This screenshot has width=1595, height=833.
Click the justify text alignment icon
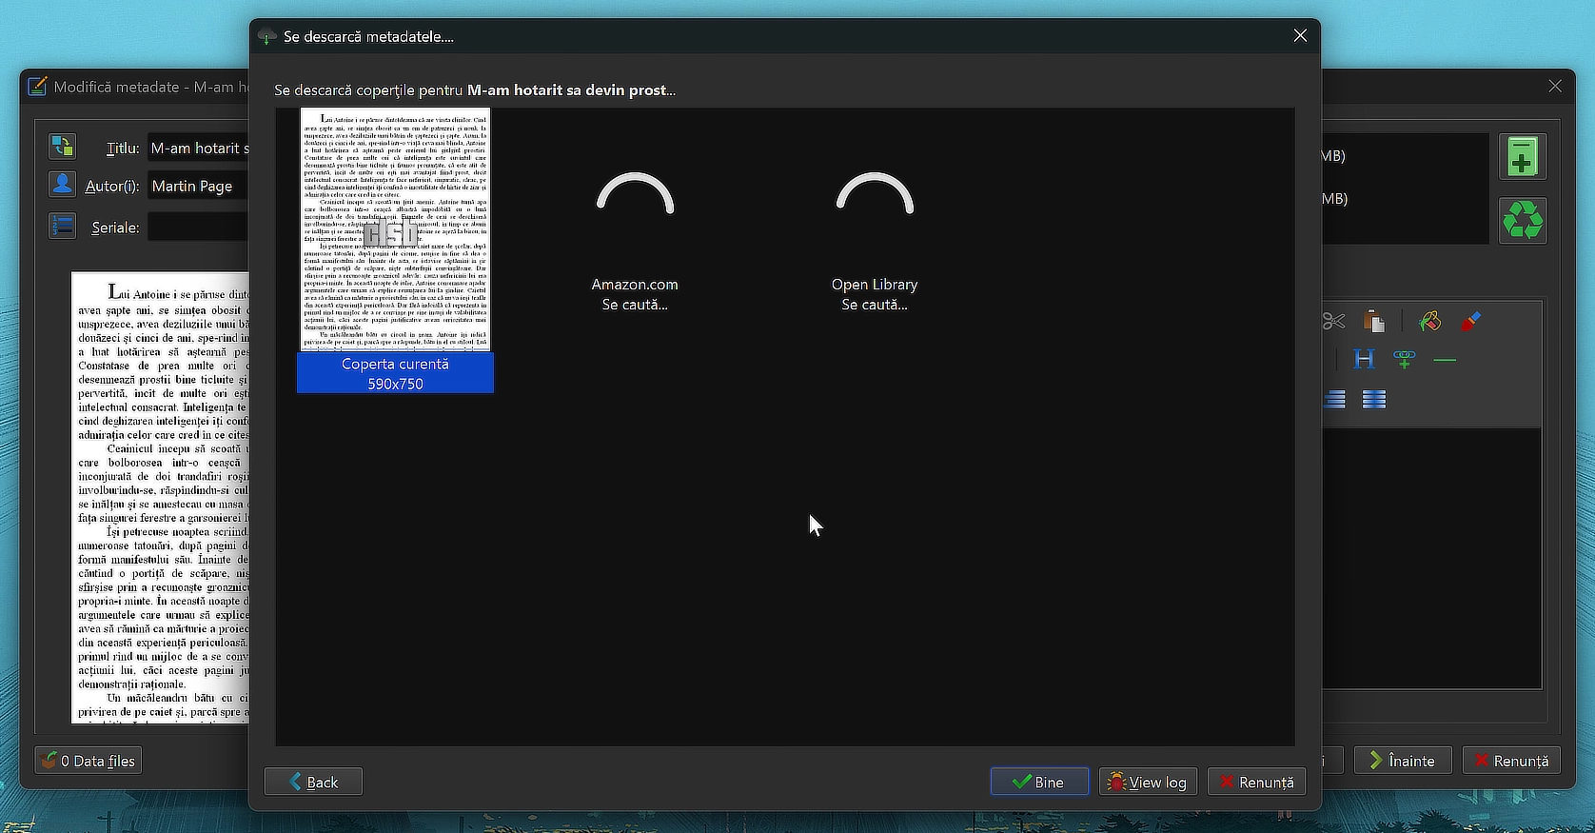coord(1373,400)
